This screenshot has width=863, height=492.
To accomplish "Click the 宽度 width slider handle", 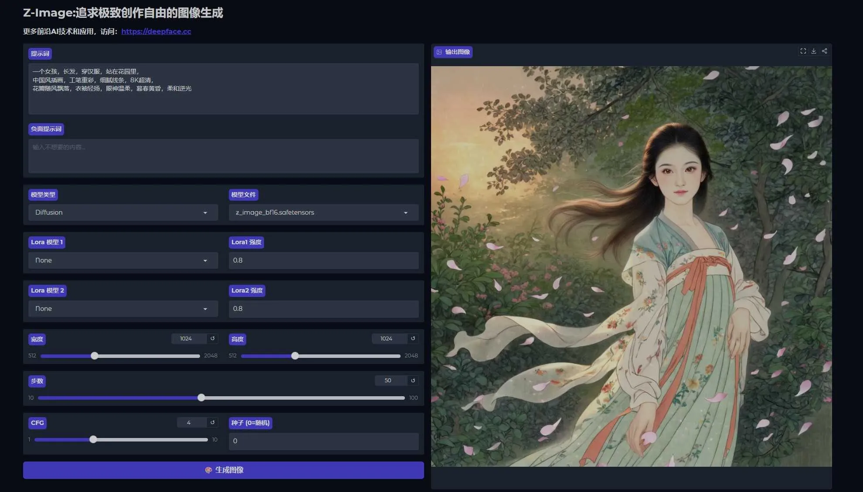I will (x=94, y=356).
